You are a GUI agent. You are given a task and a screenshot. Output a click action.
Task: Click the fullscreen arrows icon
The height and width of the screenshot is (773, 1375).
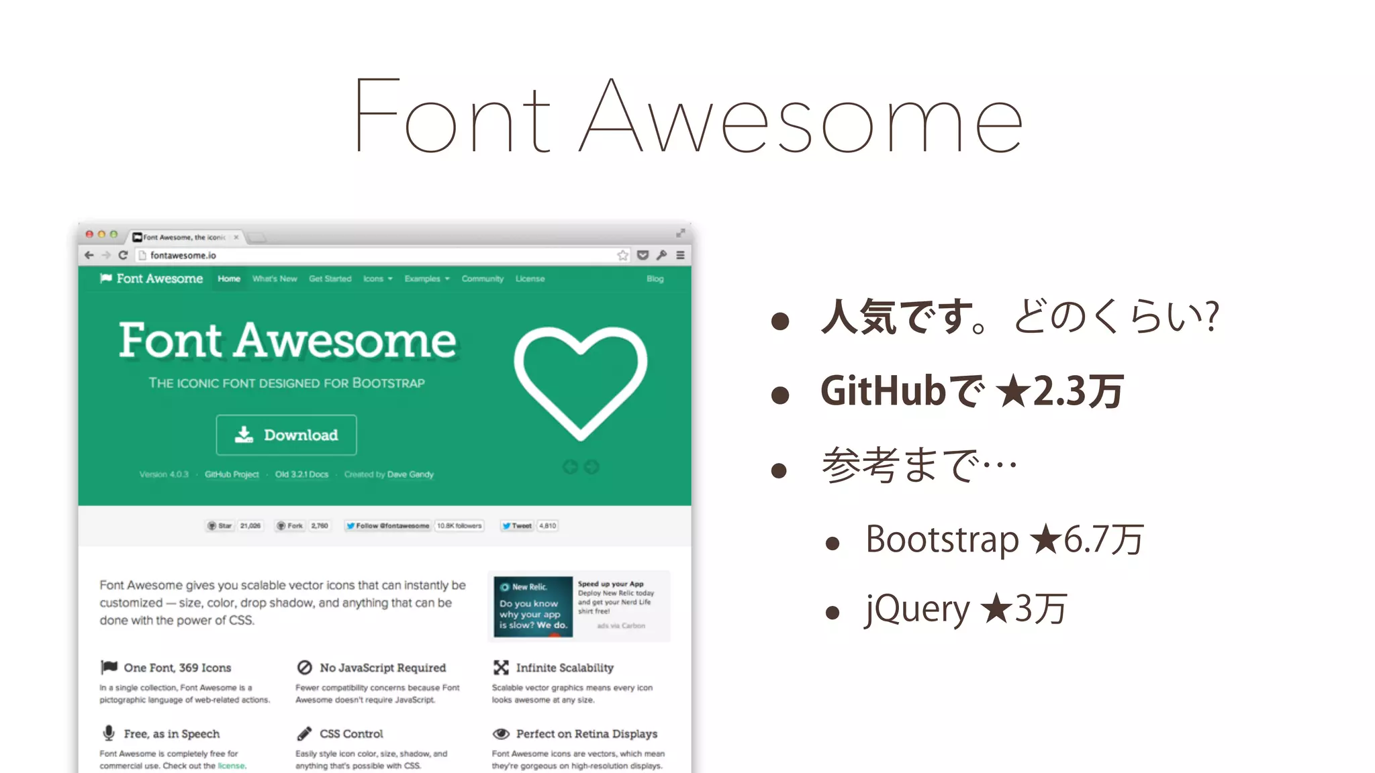pos(680,233)
